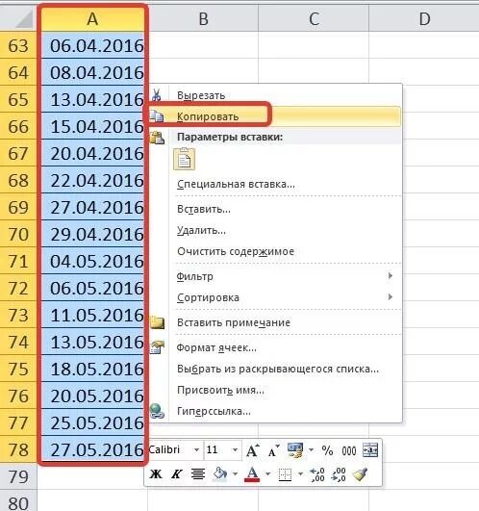
Task: Select column C header
Action: point(314,19)
